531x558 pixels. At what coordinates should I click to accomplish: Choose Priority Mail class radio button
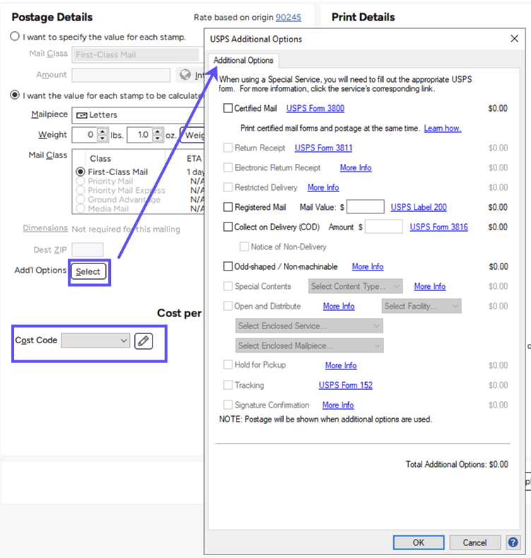point(80,181)
